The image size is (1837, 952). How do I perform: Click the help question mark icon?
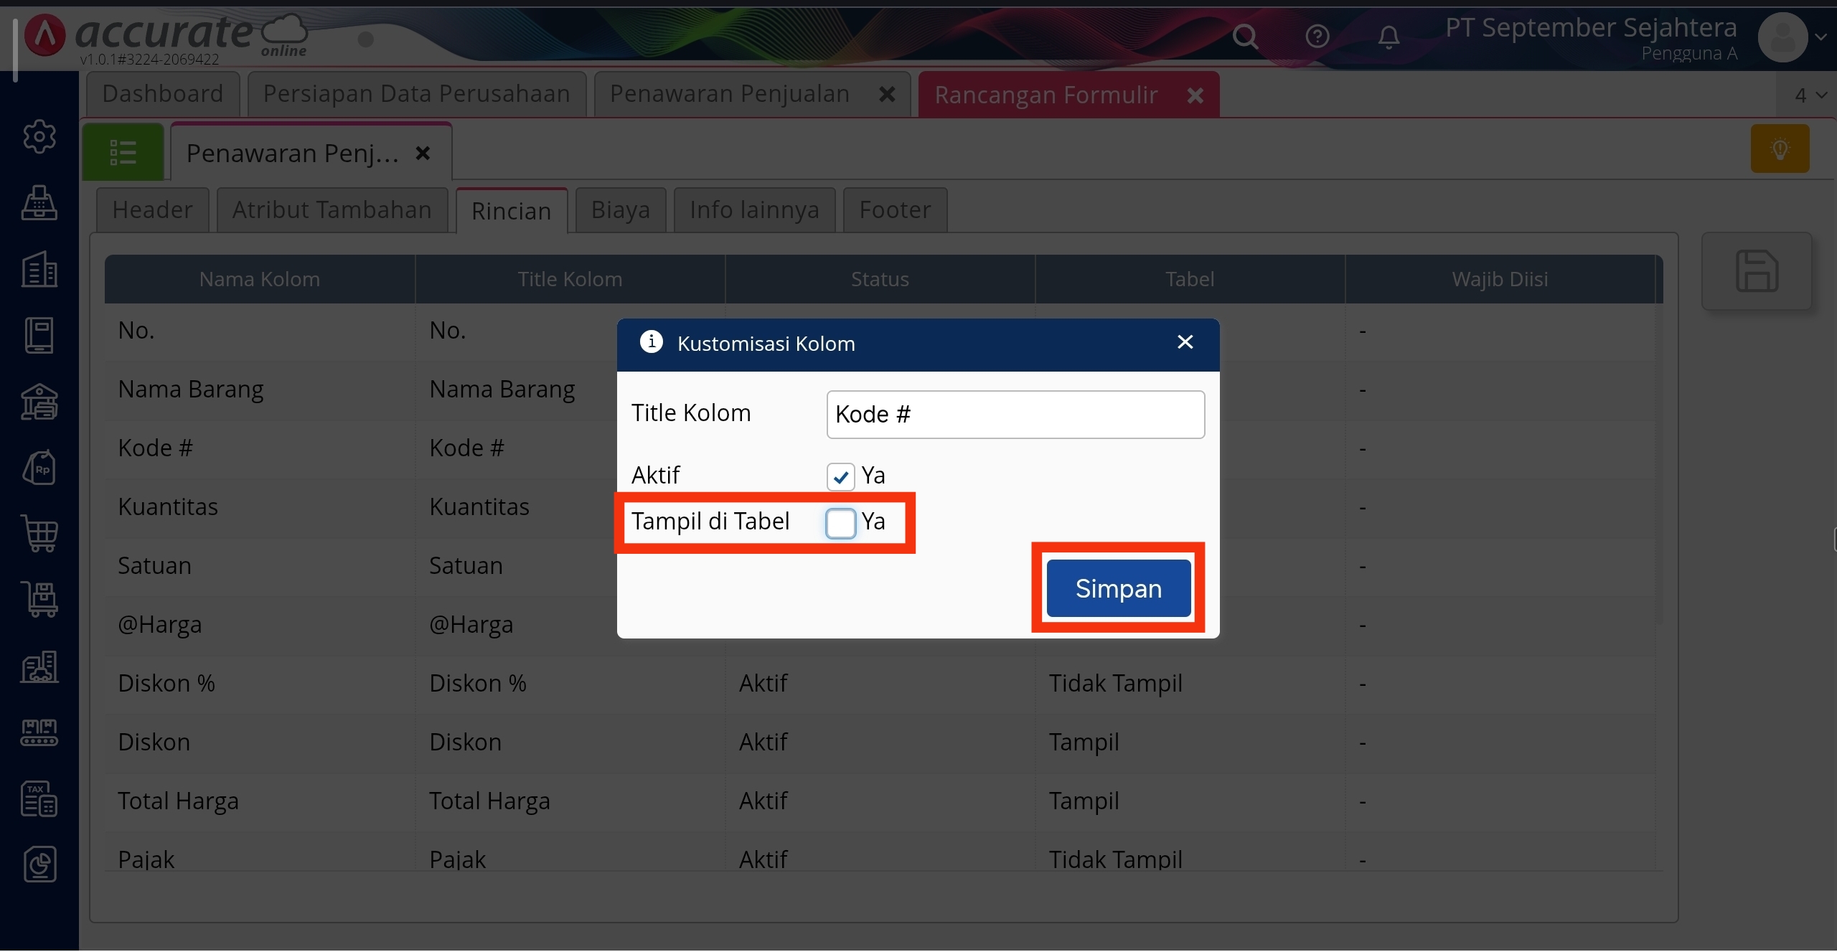click(1317, 36)
